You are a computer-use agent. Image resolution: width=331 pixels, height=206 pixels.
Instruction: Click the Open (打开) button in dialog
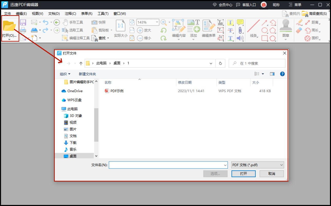[244, 174]
